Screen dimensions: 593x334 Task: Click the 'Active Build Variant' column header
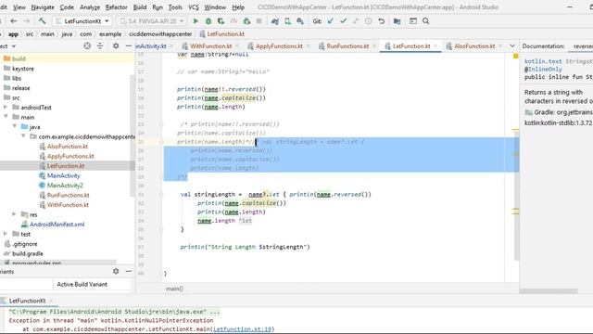point(82,284)
